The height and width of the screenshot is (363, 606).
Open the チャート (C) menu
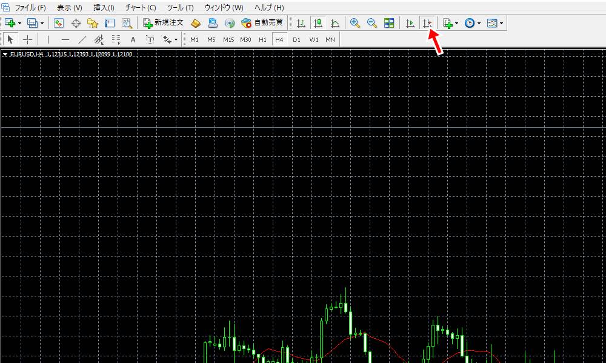[141, 8]
